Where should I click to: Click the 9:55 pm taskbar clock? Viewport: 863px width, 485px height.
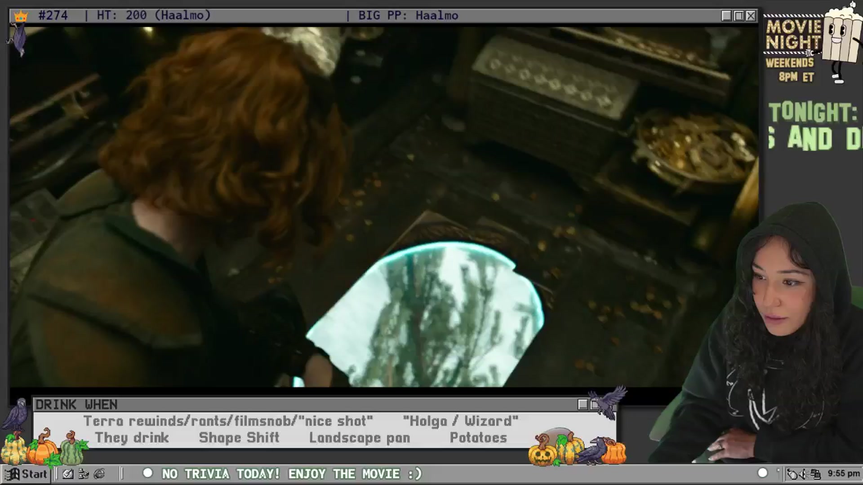coord(843,473)
